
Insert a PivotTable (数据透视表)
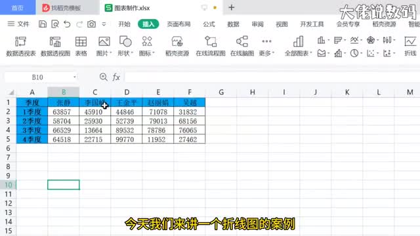point(20,47)
